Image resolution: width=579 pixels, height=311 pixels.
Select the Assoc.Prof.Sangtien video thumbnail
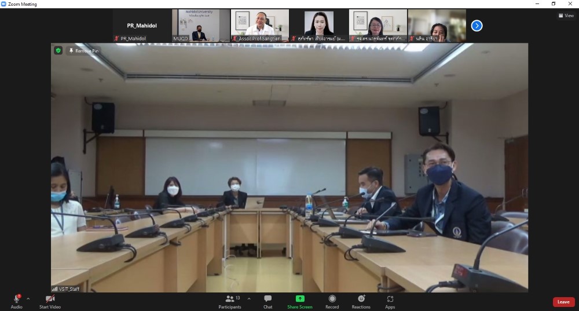tap(259, 25)
